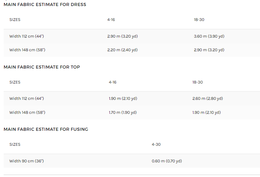Select the fusing '4-30' column header
The height and width of the screenshot is (177, 260).
point(156,144)
